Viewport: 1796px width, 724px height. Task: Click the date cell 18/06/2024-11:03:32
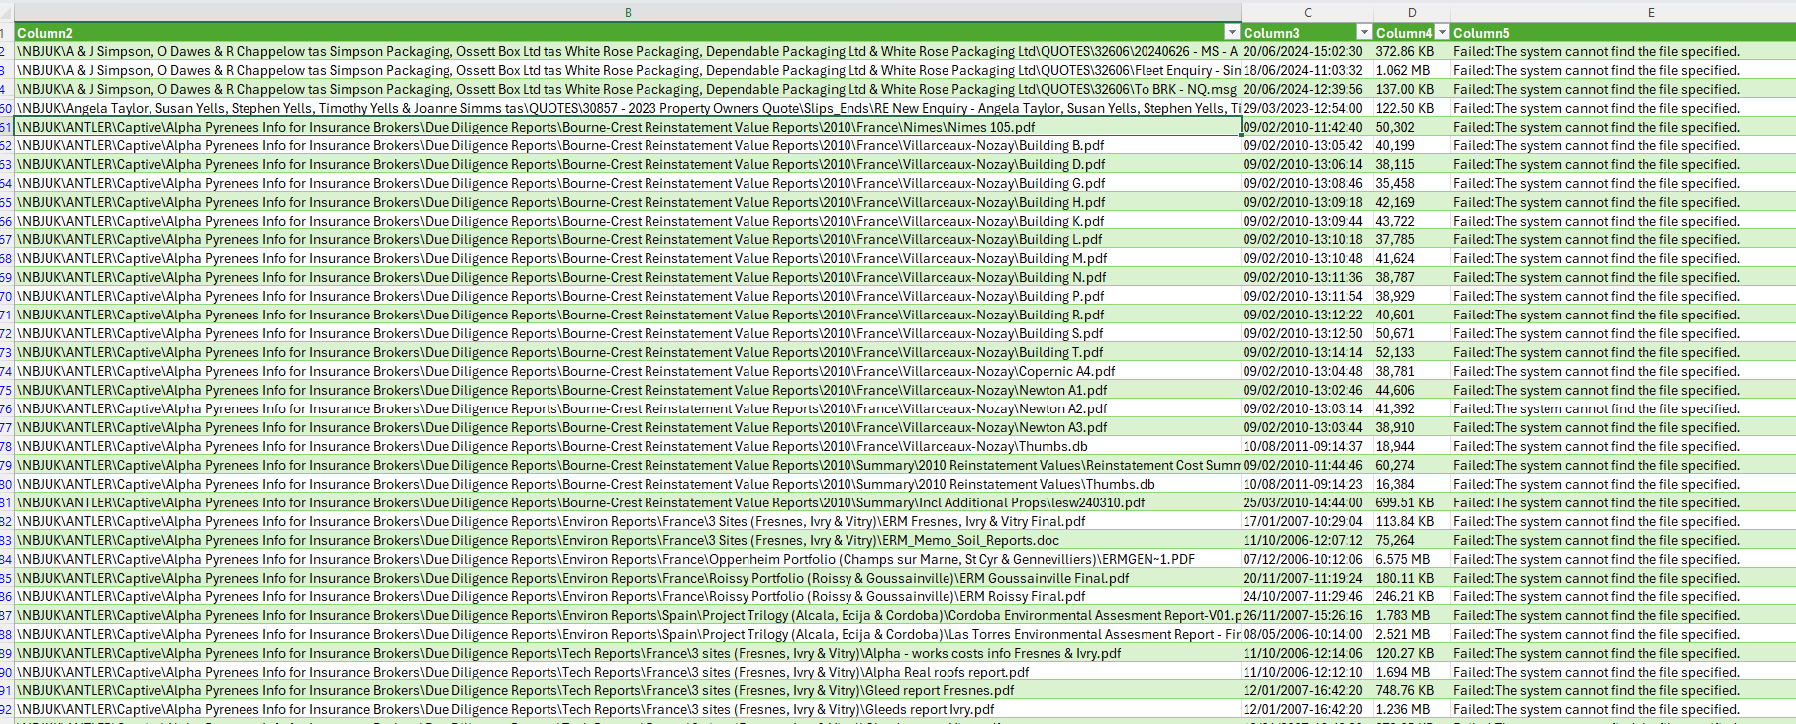tap(1308, 70)
